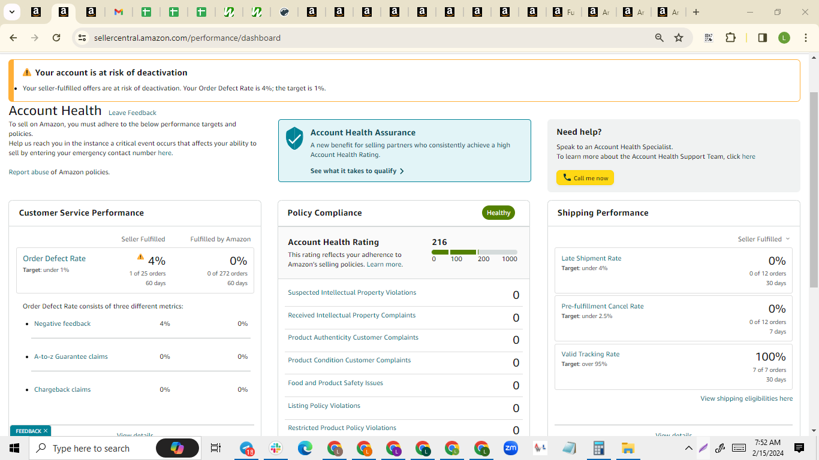The height and width of the screenshot is (460, 819).
Task: Open Product Authenticity Customer Complaints
Action: point(353,337)
